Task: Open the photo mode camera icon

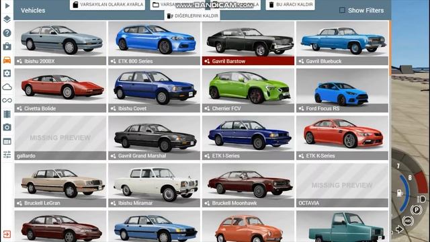Action: pyautogui.click(x=7, y=127)
